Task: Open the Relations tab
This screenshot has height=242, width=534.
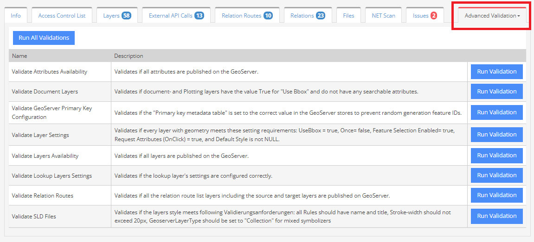Action: [307, 15]
